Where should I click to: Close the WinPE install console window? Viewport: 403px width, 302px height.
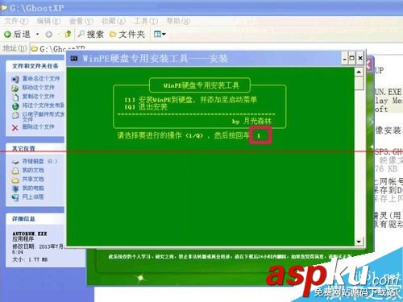tap(360, 58)
